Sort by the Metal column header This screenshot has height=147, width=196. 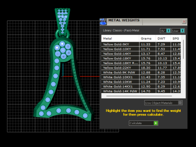(x=120, y=38)
